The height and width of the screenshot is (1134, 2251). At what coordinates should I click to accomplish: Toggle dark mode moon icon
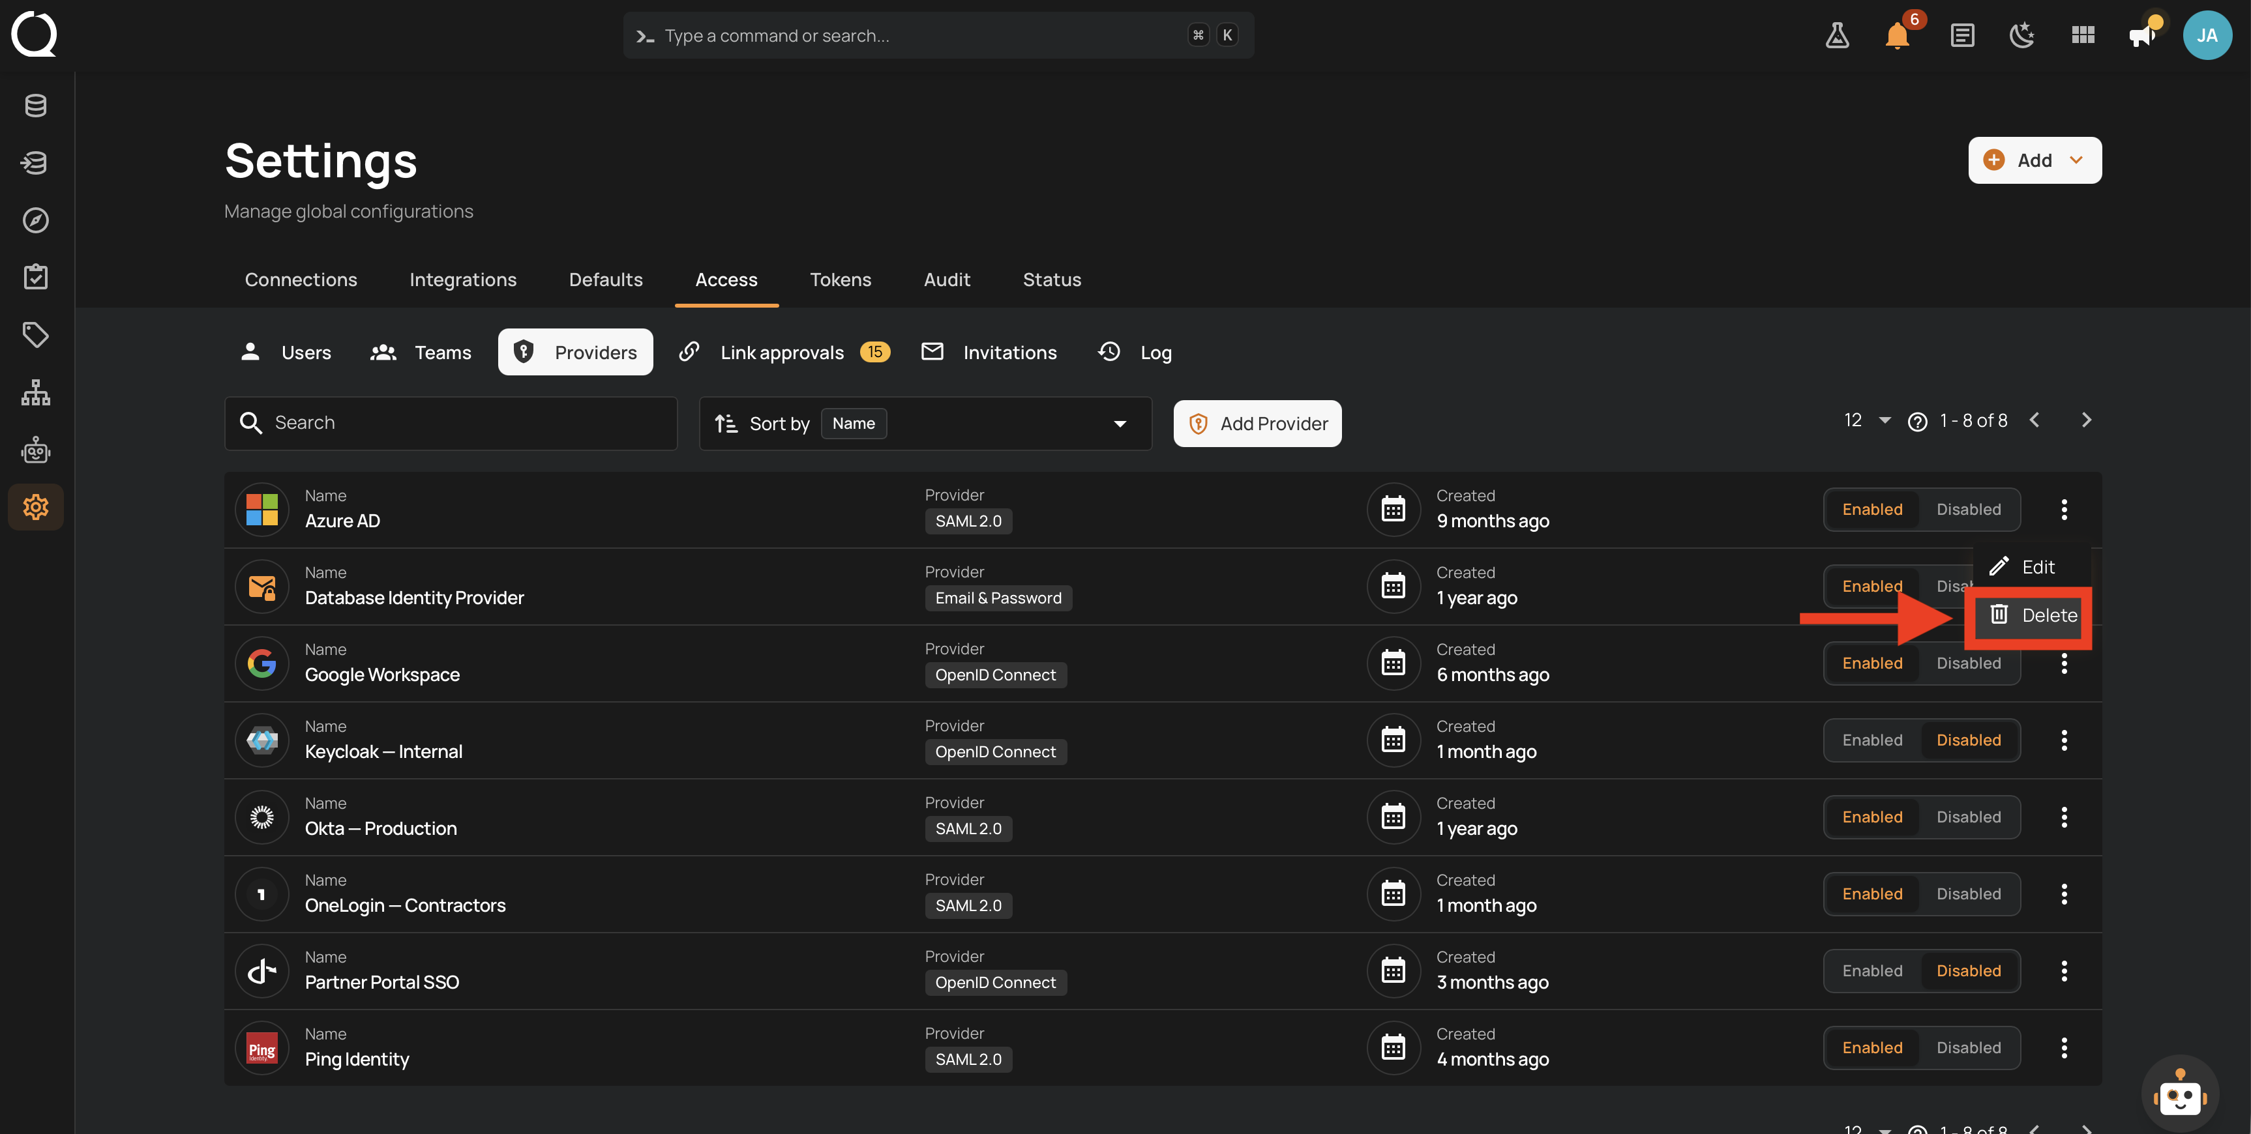pos(2022,36)
